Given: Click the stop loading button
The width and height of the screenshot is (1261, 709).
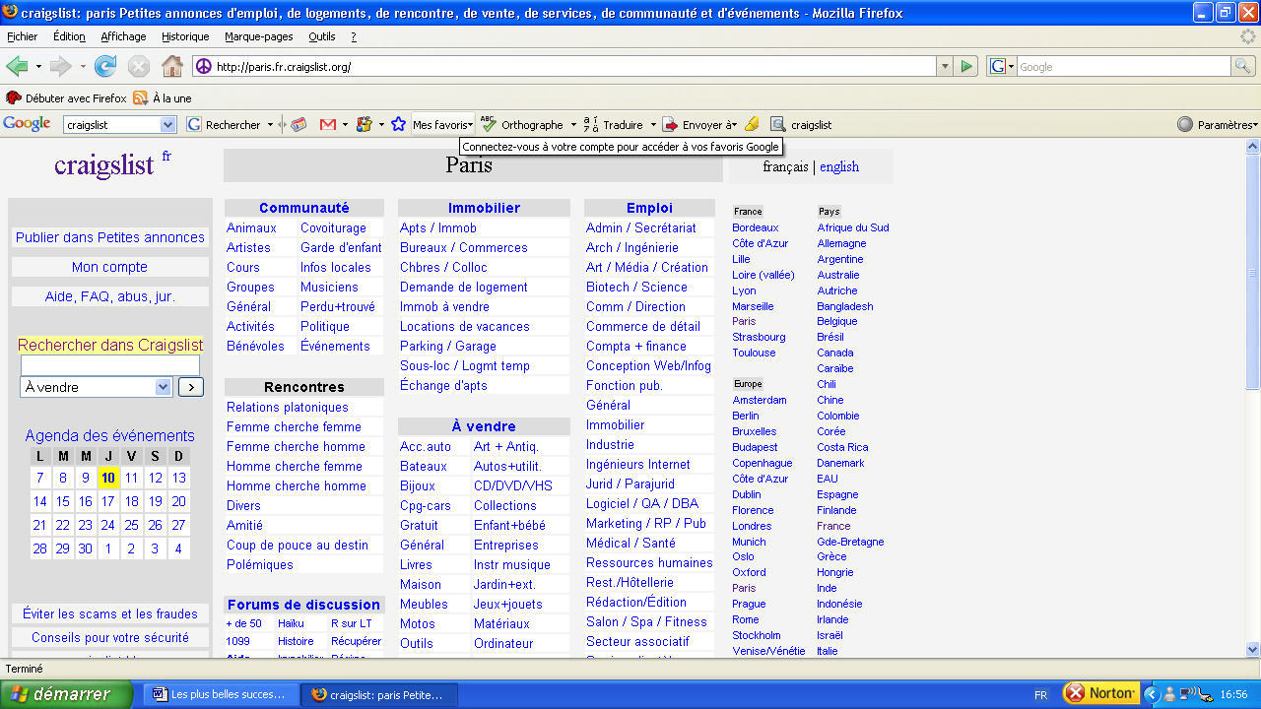Looking at the screenshot, I should pyautogui.click(x=139, y=66).
